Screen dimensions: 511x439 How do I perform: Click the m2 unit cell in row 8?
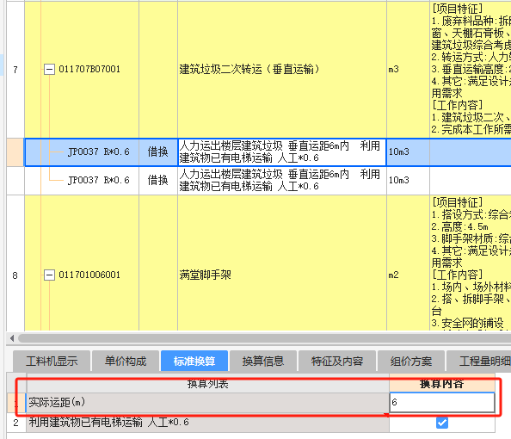pos(408,263)
